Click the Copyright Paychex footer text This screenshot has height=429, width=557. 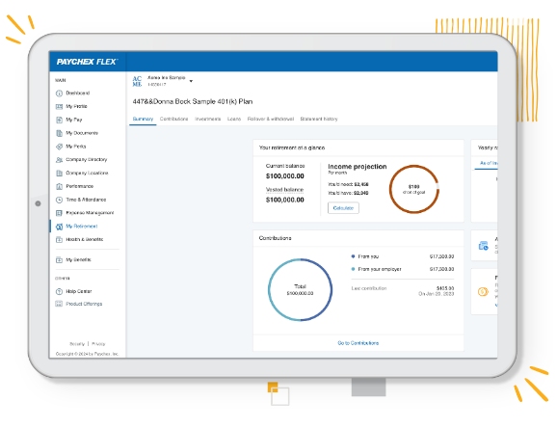pyautogui.click(x=87, y=354)
